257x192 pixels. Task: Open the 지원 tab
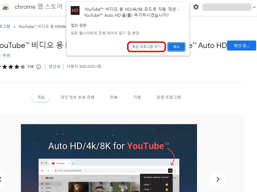point(136,97)
